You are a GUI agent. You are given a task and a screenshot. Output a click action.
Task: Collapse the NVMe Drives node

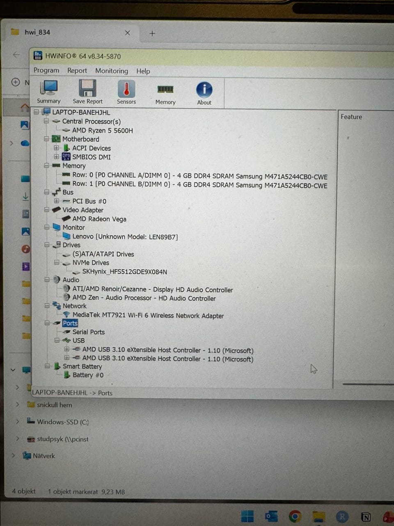57,262
